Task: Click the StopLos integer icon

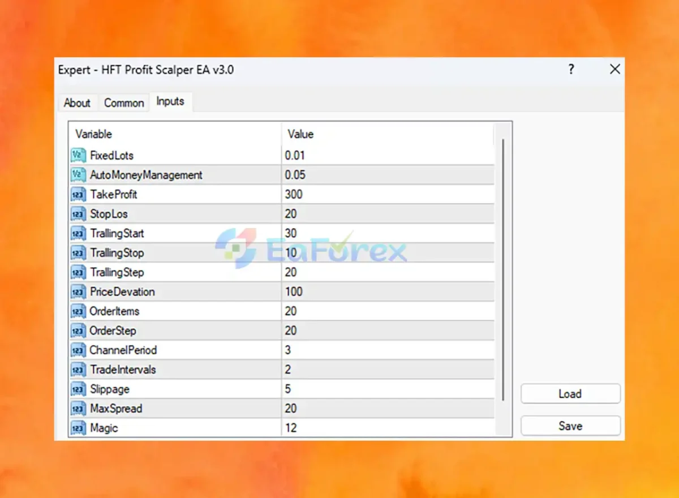Action: click(78, 214)
